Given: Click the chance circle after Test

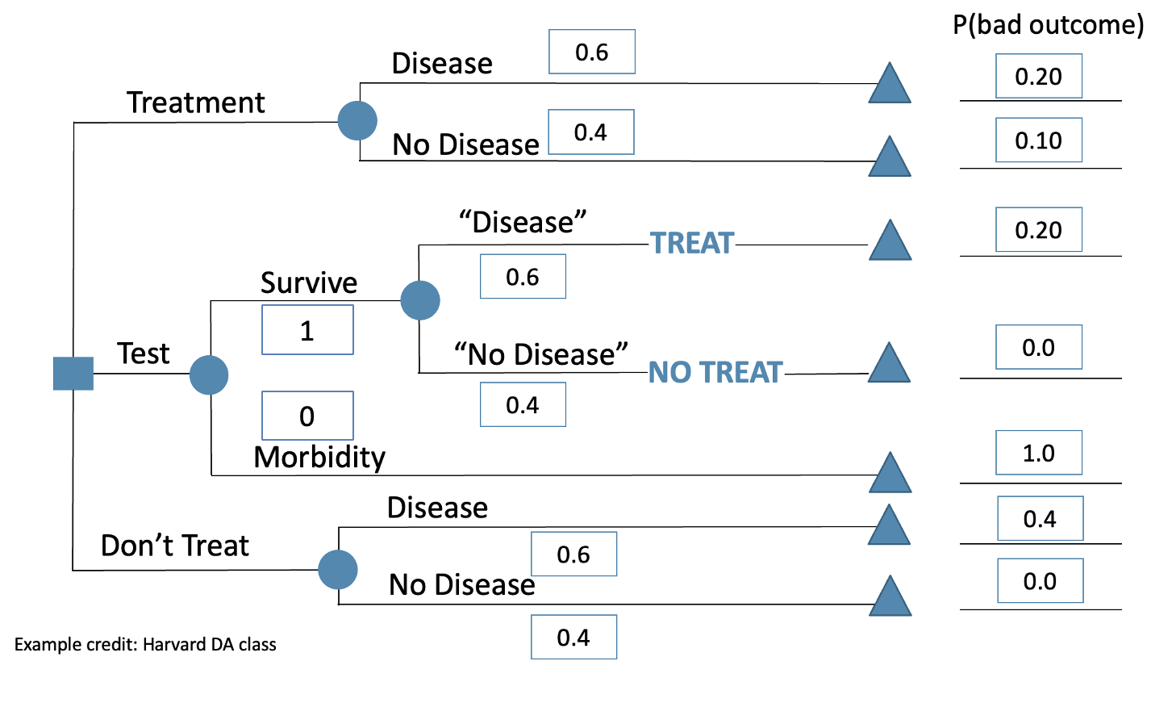Looking at the screenshot, I should click(x=209, y=375).
